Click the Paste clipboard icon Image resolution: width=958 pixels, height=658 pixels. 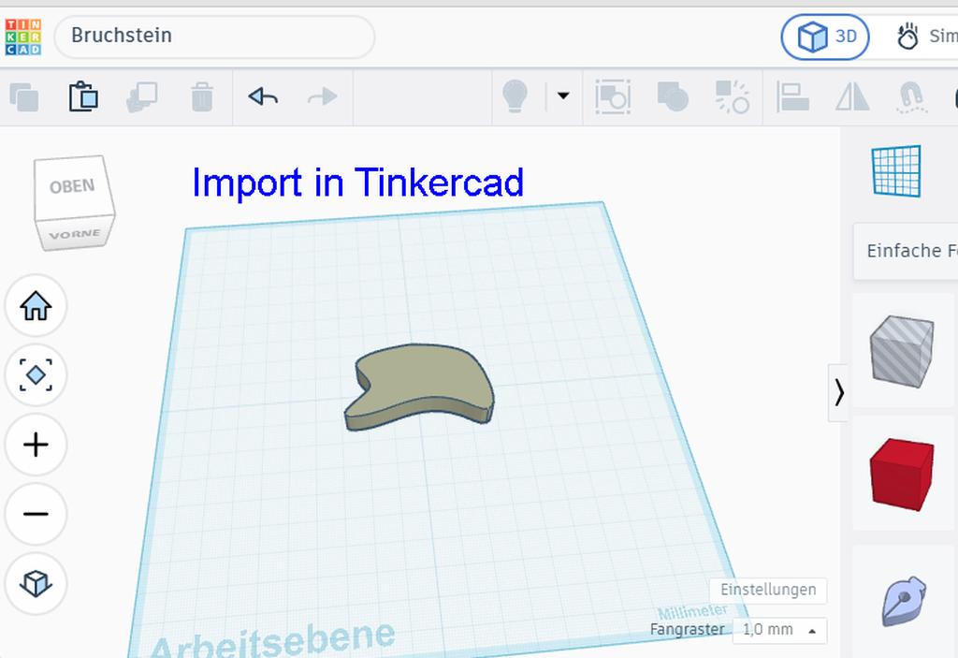(x=83, y=96)
